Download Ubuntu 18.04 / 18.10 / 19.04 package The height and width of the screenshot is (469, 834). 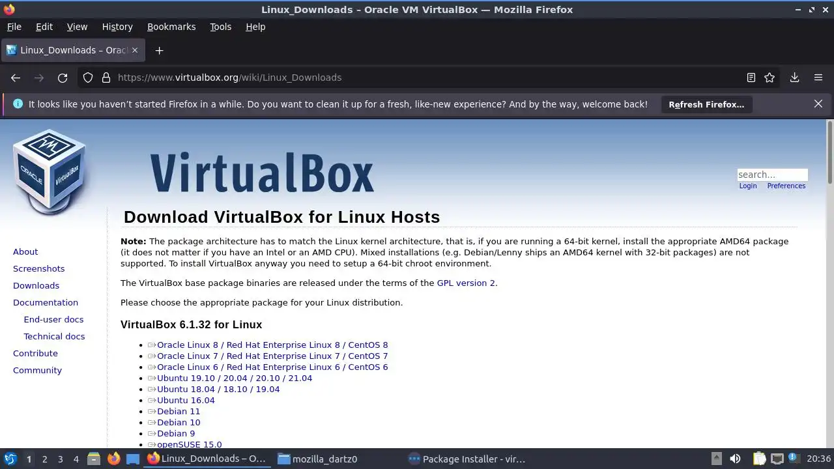point(218,389)
